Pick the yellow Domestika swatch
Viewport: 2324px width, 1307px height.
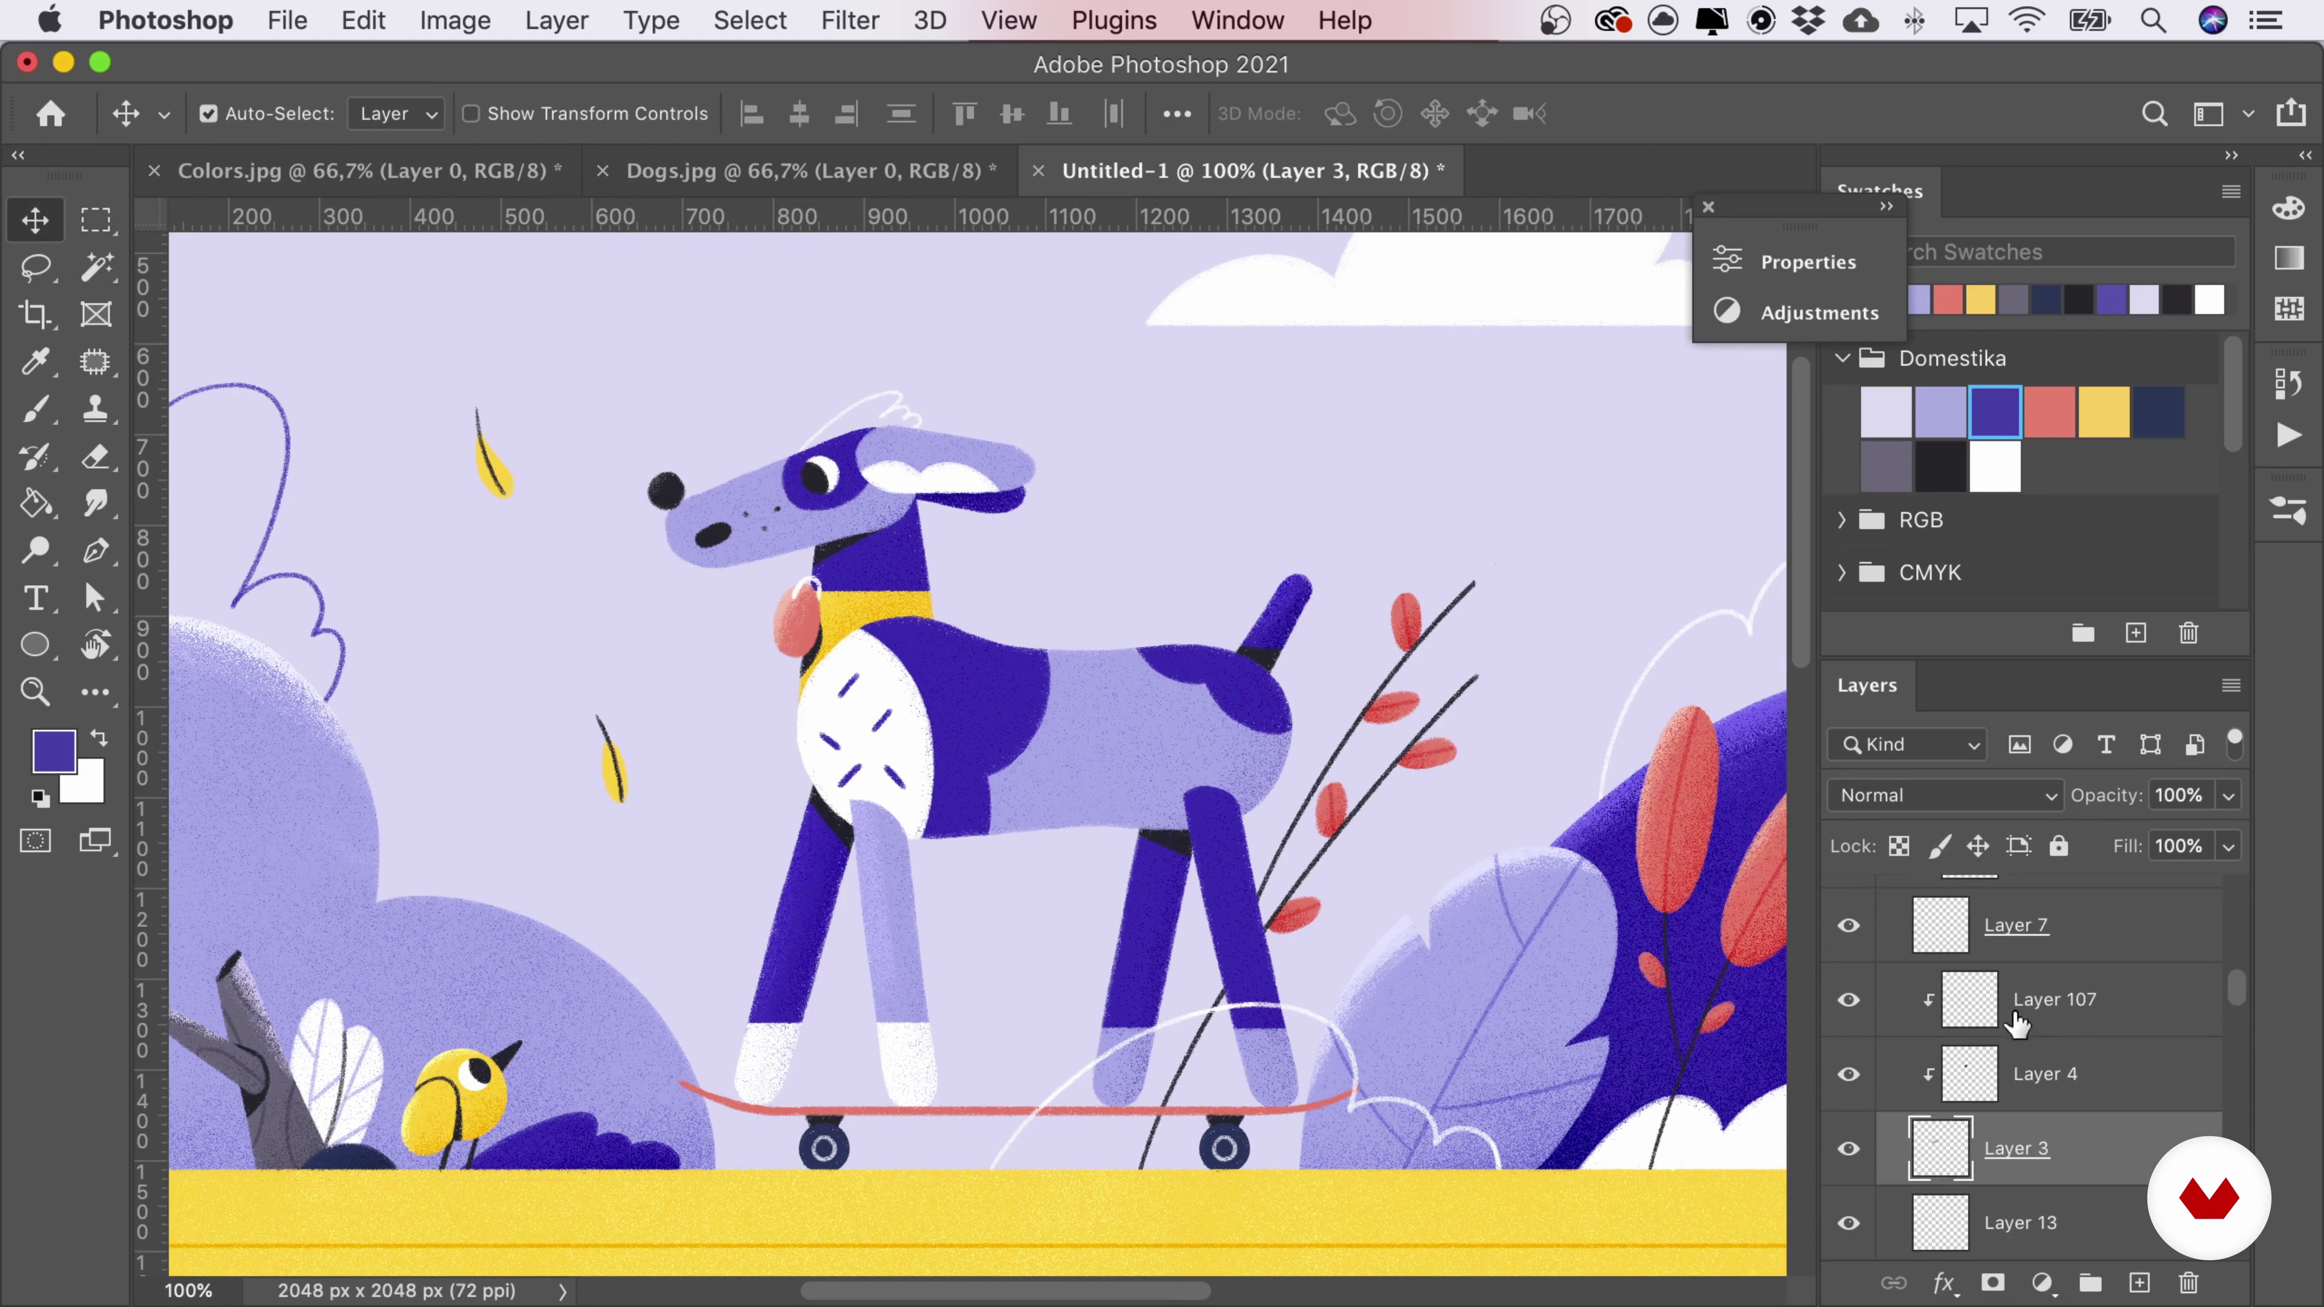(x=2104, y=411)
